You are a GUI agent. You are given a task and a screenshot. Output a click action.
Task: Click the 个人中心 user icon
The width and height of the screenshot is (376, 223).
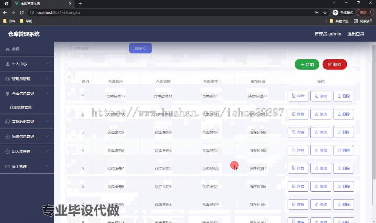[x=8, y=64]
